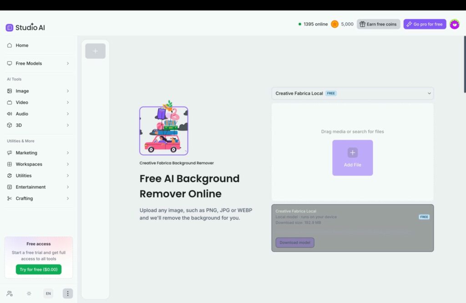Image resolution: width=466 pixels, height=303 pixels.
Task: Click the page vertical scrollbar
Action: pos(465,64)
